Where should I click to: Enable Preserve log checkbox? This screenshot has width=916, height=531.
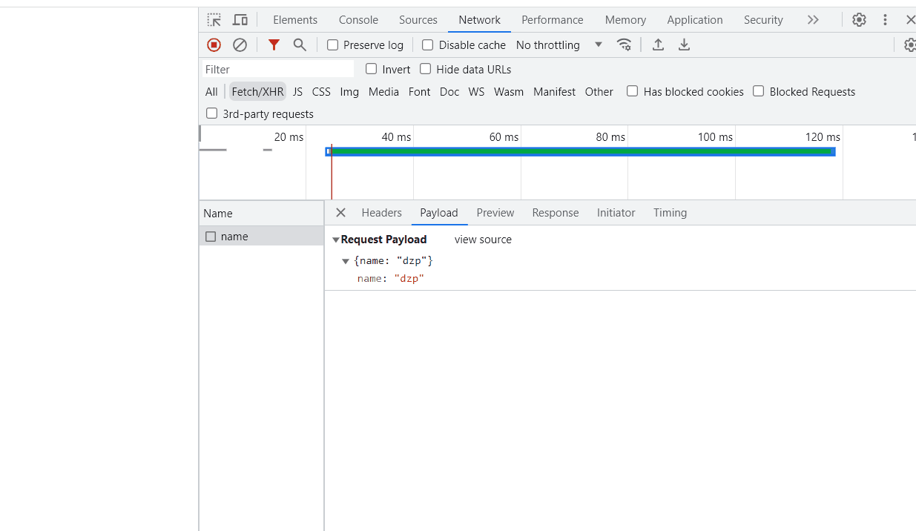pyautogui.click(x=332, y=45)
